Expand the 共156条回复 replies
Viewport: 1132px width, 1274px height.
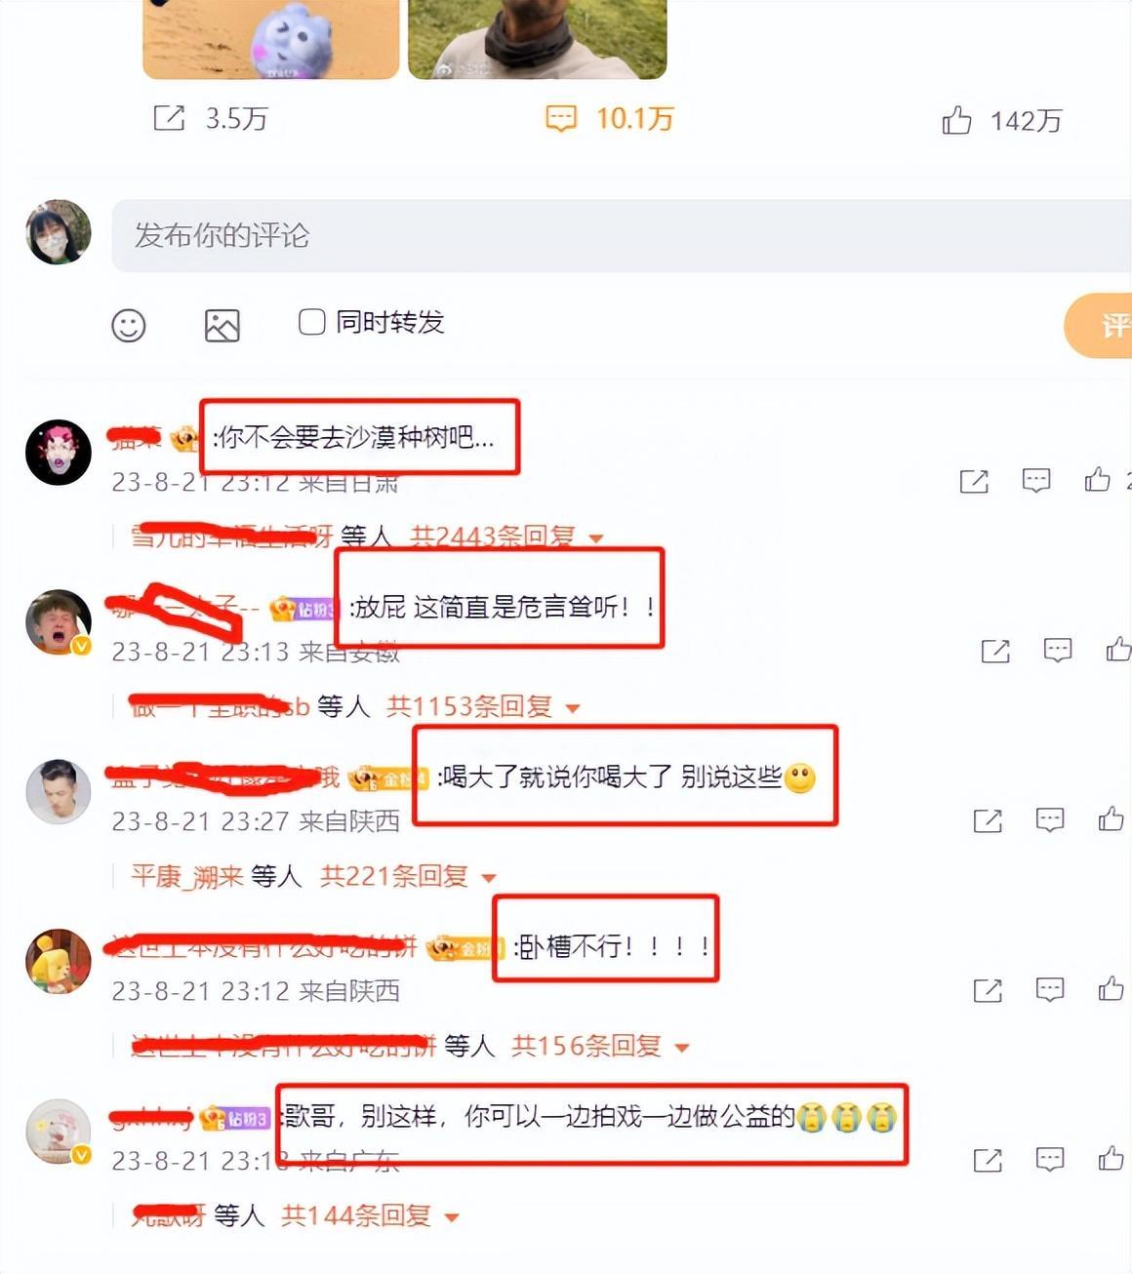[600, 1046]
